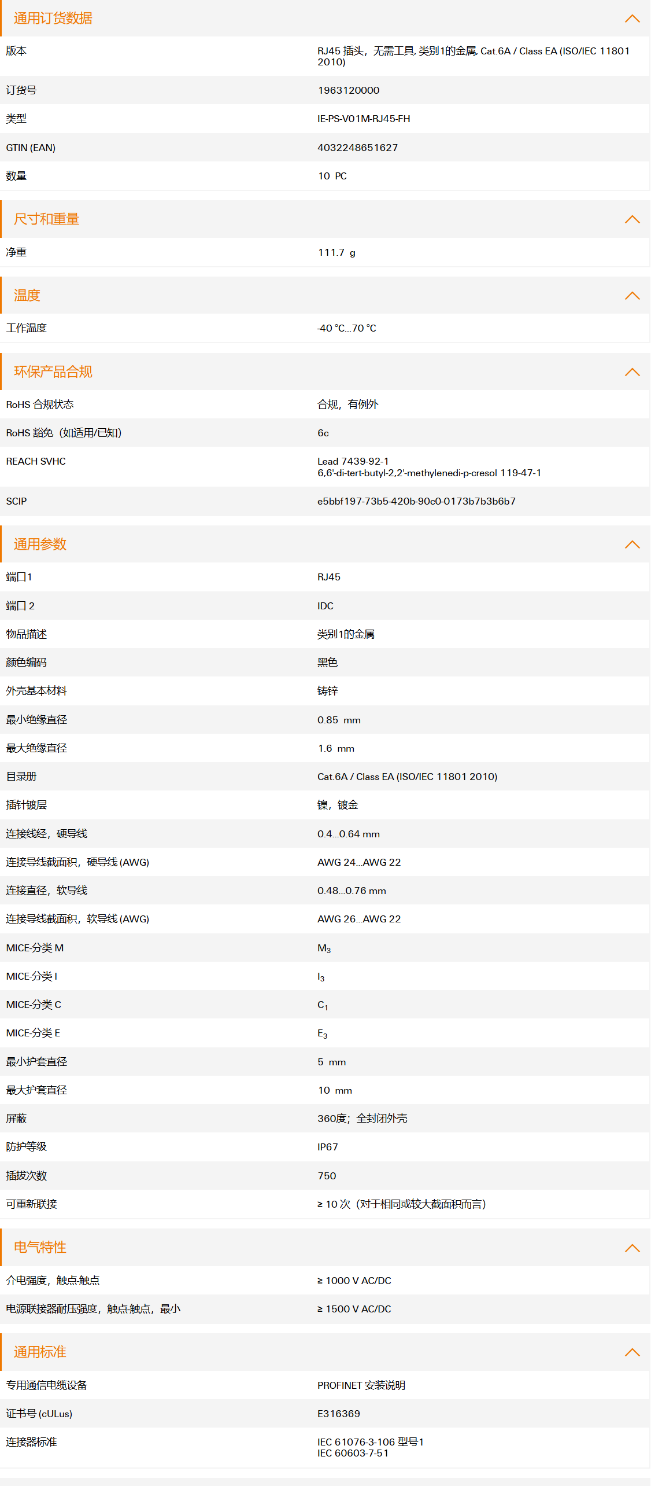Click maximum sheath diameter 10 mm

pos(335,1090)
